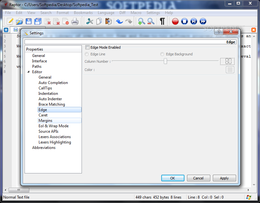Select Auto Indenter settings
The width and height of the screenshot is (260, 203).
coord(50,99)
